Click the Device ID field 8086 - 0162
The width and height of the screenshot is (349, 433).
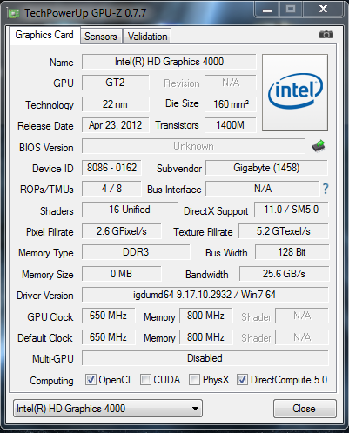coord(111,168)
